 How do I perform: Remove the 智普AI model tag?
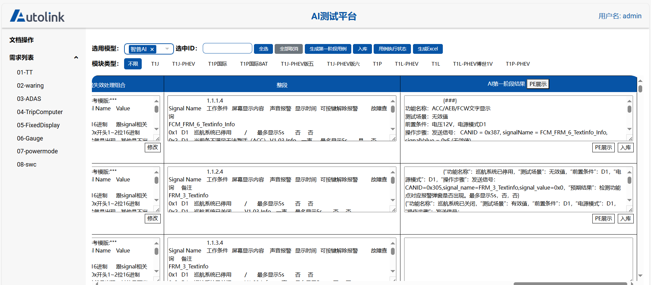click(x=152, y=49)
